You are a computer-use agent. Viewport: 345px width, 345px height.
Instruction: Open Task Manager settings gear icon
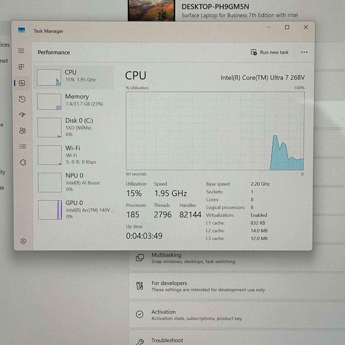[24, 241]
